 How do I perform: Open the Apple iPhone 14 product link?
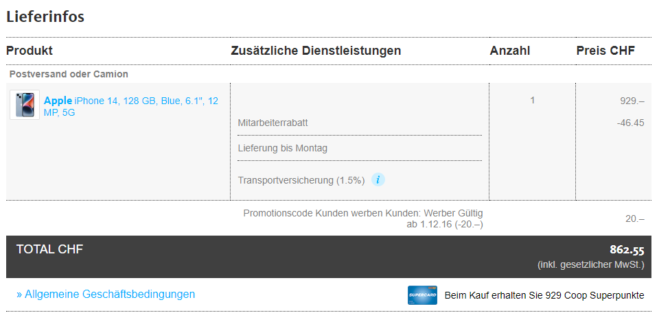[131, 107]
